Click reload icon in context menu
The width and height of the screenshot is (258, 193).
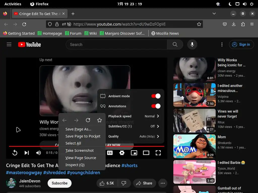[88, 120]
